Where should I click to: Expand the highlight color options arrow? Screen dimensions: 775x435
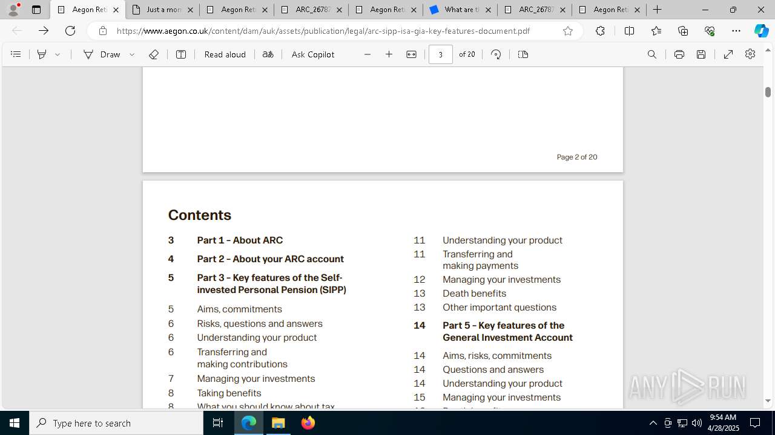click(x=58, y=54)
